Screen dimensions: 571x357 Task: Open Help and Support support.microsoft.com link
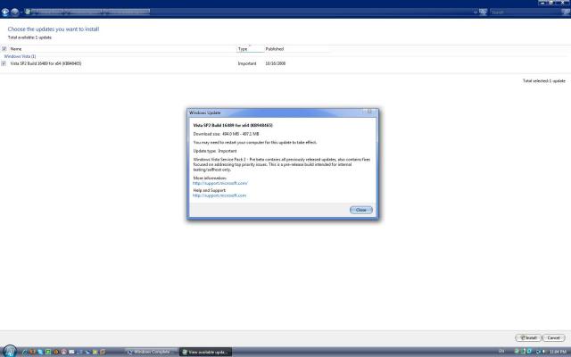pos(219,195)
